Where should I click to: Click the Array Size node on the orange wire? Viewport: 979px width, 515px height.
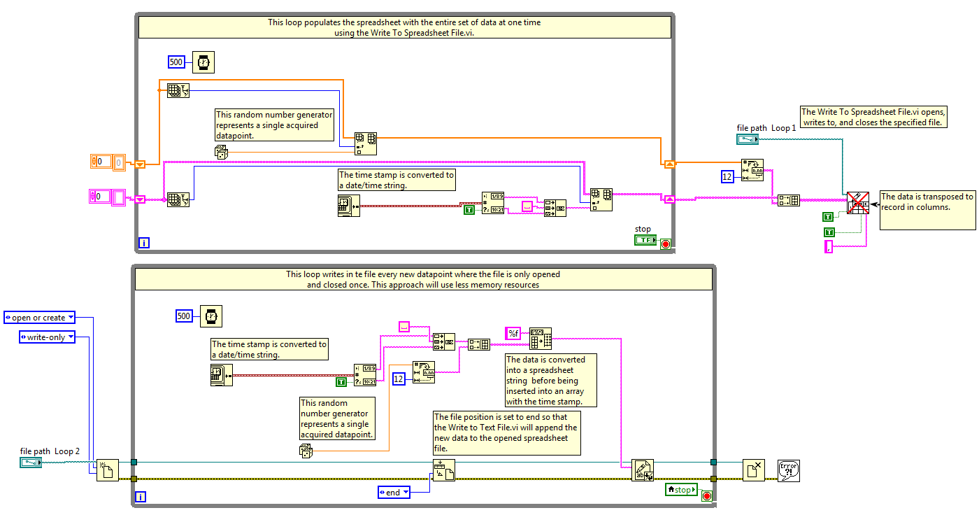click(x=178, y=90)
